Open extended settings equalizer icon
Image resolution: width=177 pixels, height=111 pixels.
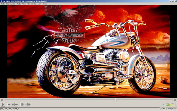(x=29, y=104)
